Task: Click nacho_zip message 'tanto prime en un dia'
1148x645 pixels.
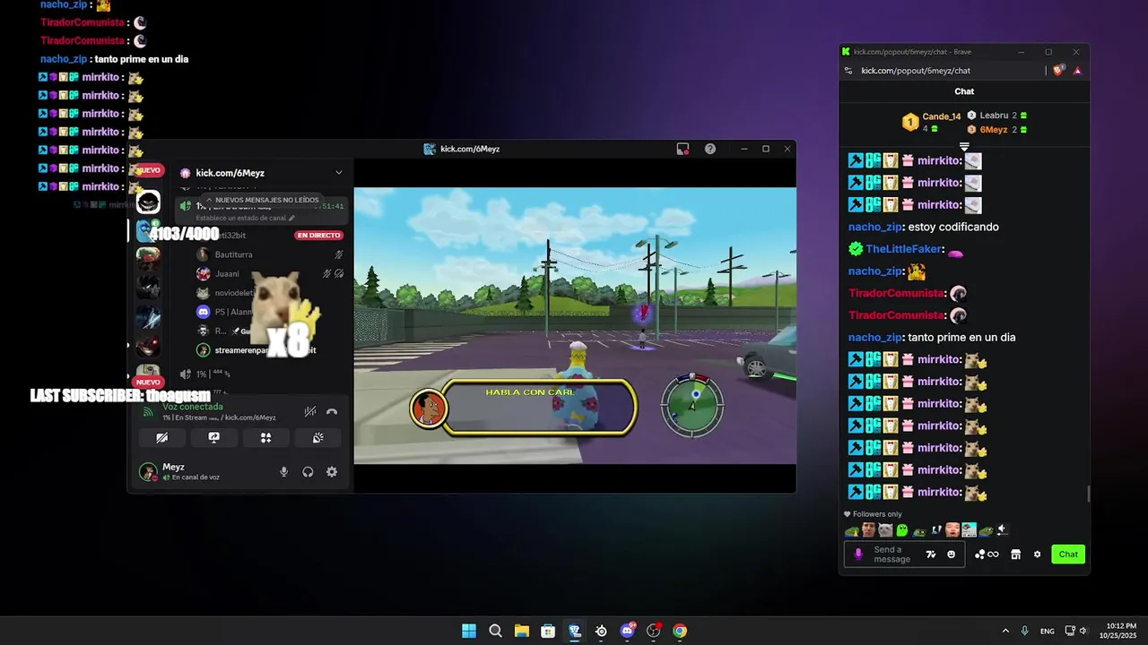Action: coord(961,338)
